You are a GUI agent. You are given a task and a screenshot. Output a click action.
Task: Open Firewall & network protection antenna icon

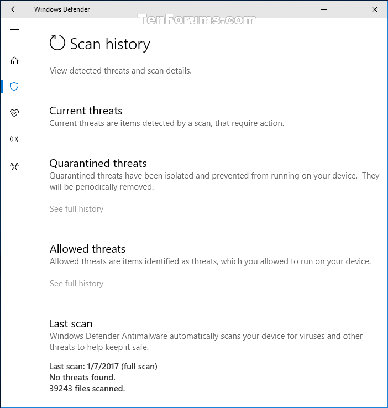click(x=14, y=139)
